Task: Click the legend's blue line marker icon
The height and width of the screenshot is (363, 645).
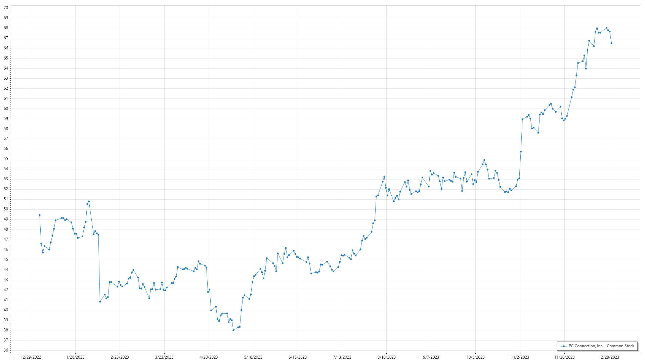Action: [x=563, y=346]
